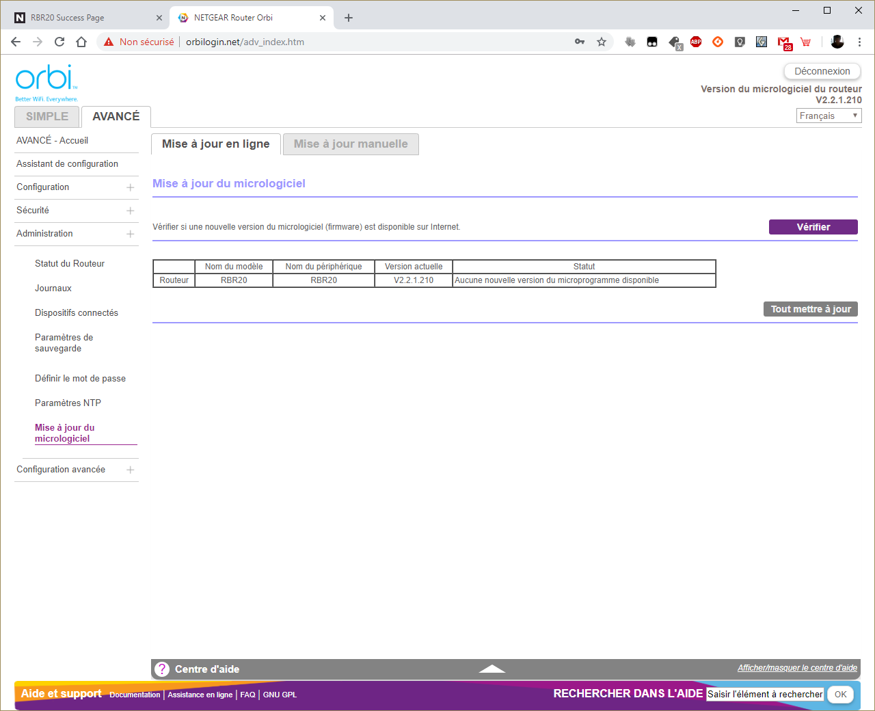875x711 pixels.
Task: Select the NETGEAR Router Orbi browser tab
Action: (251, 18)
